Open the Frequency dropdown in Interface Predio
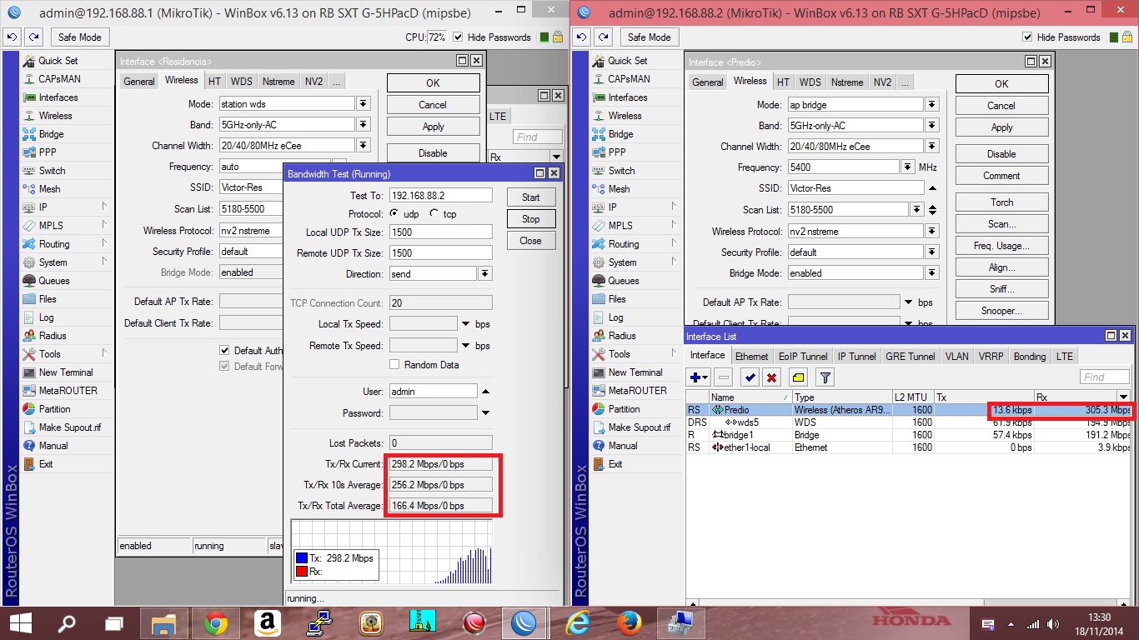Viewport: 1139px width, 640px height. (908, 167)
